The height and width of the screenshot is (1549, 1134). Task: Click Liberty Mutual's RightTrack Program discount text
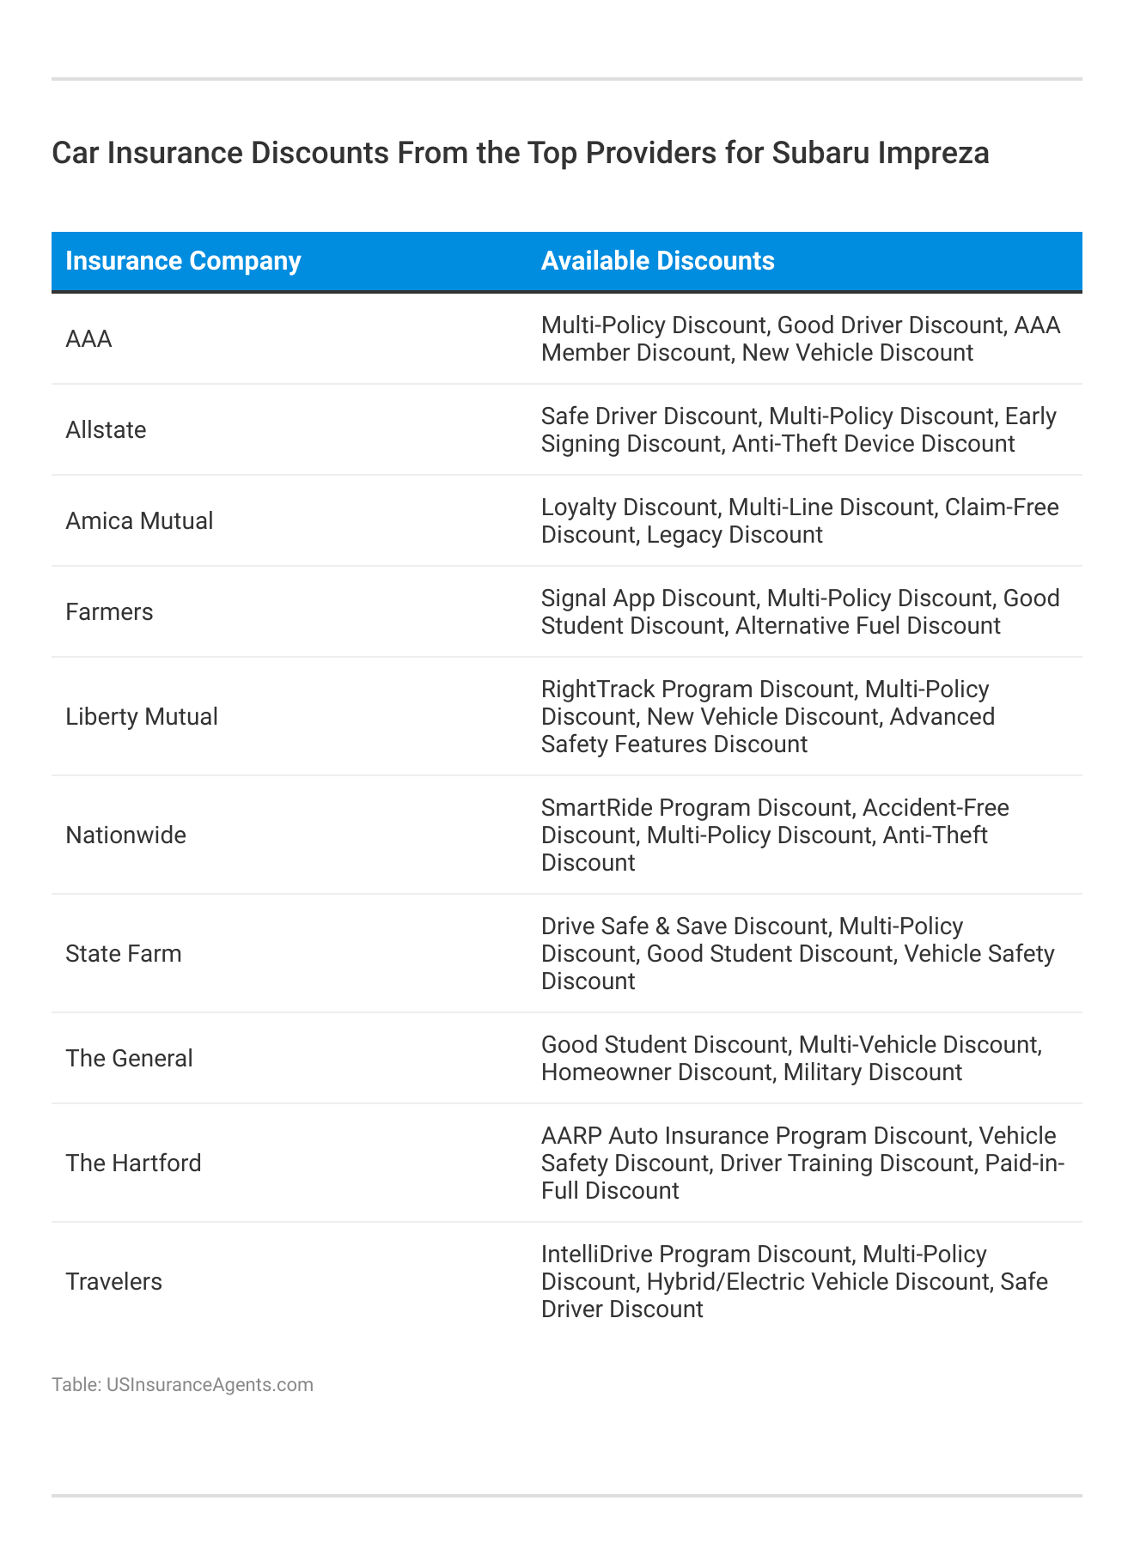click(697, 689)
